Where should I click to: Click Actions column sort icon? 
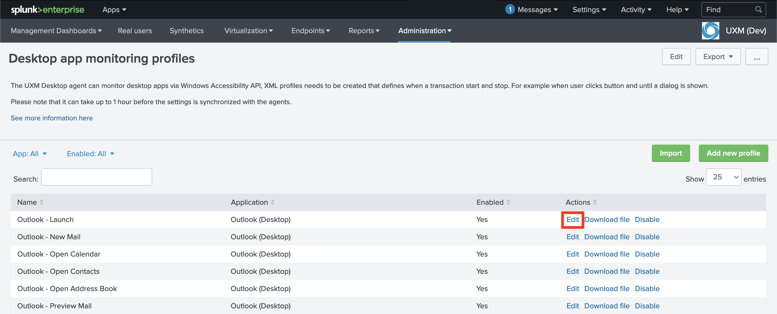pyautogui.click(x=595, y=202)
